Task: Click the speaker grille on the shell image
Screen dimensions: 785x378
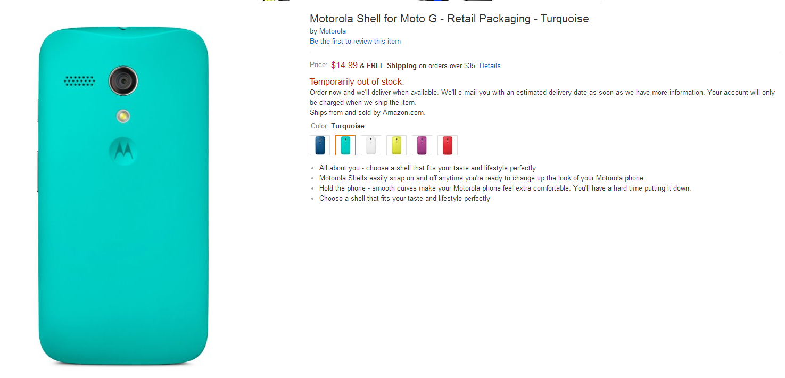Action: pyautogui.click(x=80, y=81)
